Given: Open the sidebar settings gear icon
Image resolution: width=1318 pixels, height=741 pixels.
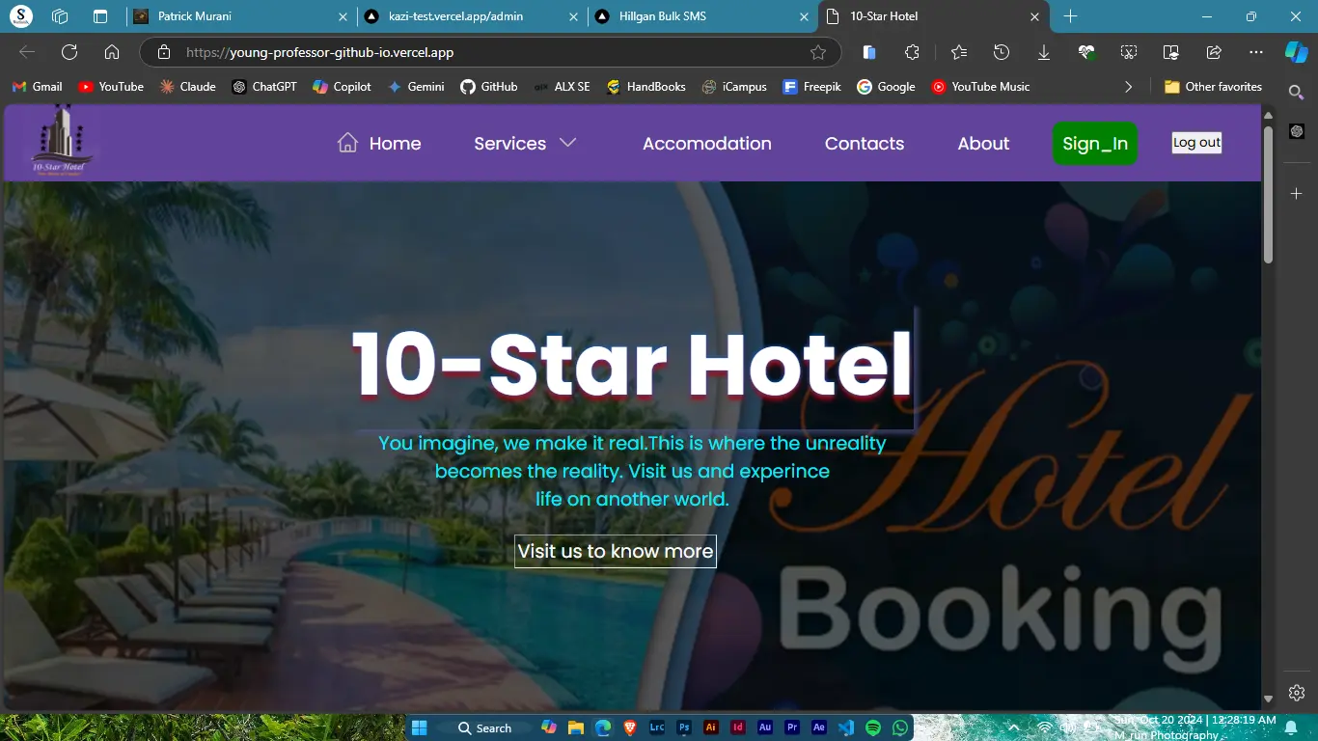Looking at the screenshot, I should click(1297, 693).
